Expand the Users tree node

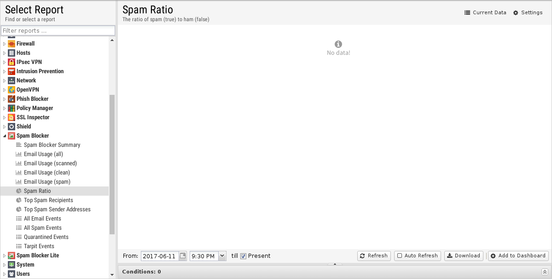4,274
